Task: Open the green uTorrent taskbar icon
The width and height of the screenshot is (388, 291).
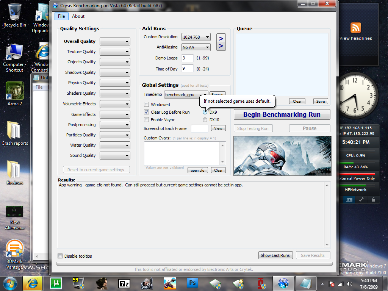Action: (x=56, y=283)
